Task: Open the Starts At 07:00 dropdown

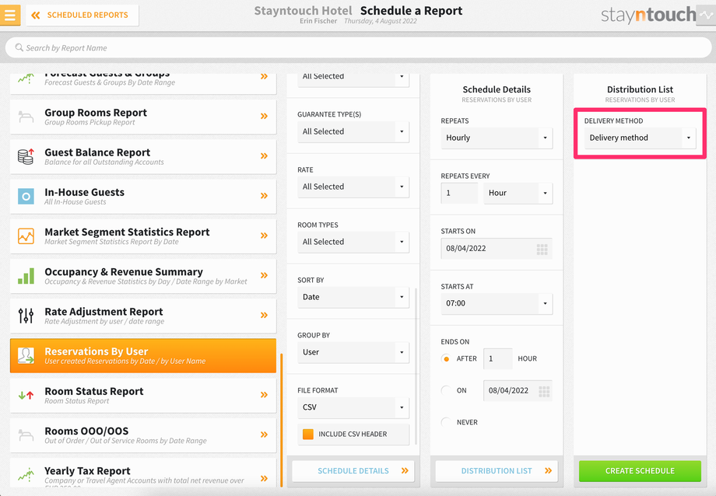Action: (497, 303)
